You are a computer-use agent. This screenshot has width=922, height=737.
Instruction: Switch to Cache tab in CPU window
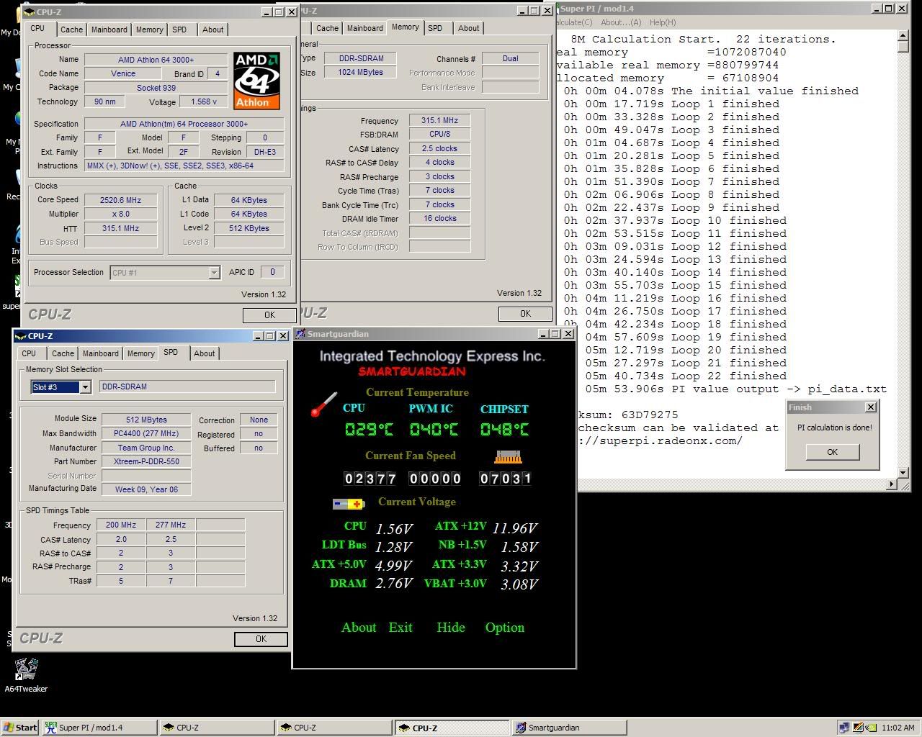tap(71, 30)
